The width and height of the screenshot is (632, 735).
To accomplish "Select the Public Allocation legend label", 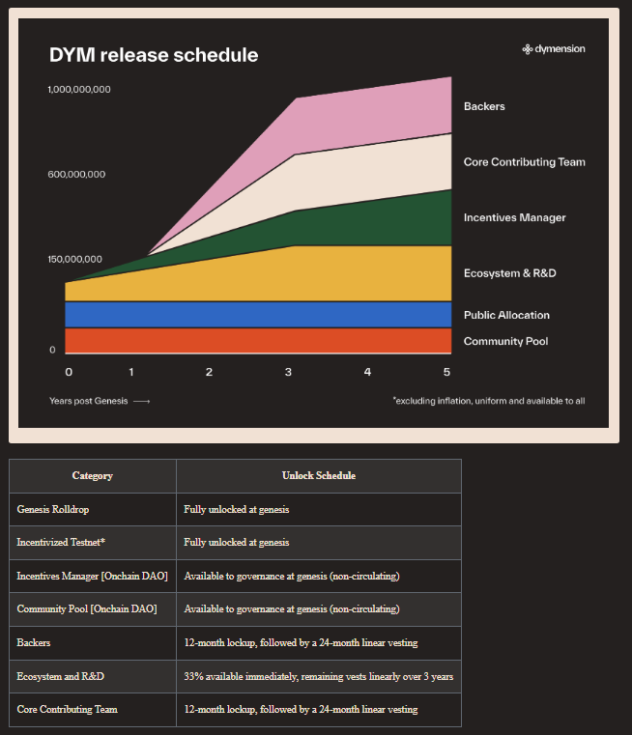I will coord(506,315).
